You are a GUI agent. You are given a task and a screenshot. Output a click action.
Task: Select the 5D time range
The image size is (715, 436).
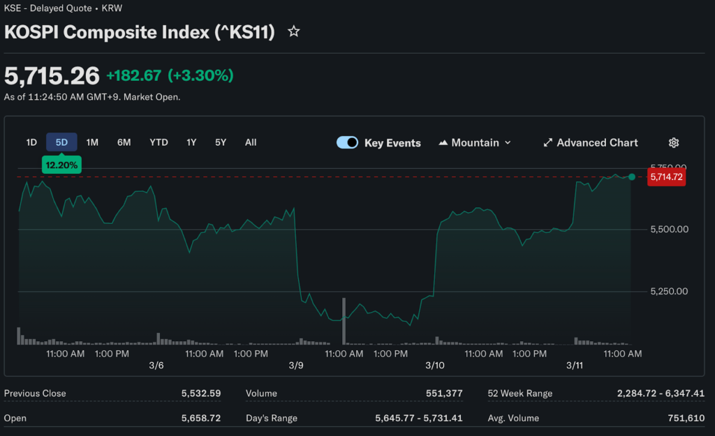point(61,142)
